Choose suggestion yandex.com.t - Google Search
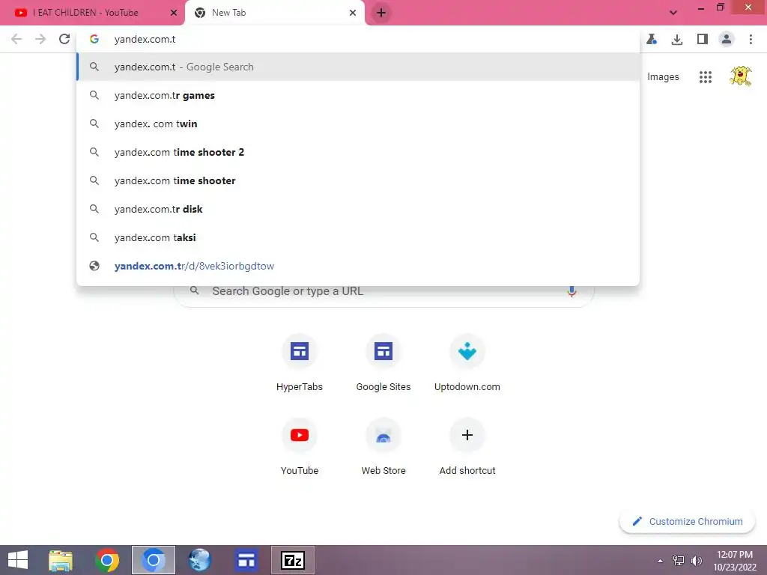 click(x=358, y=67)
